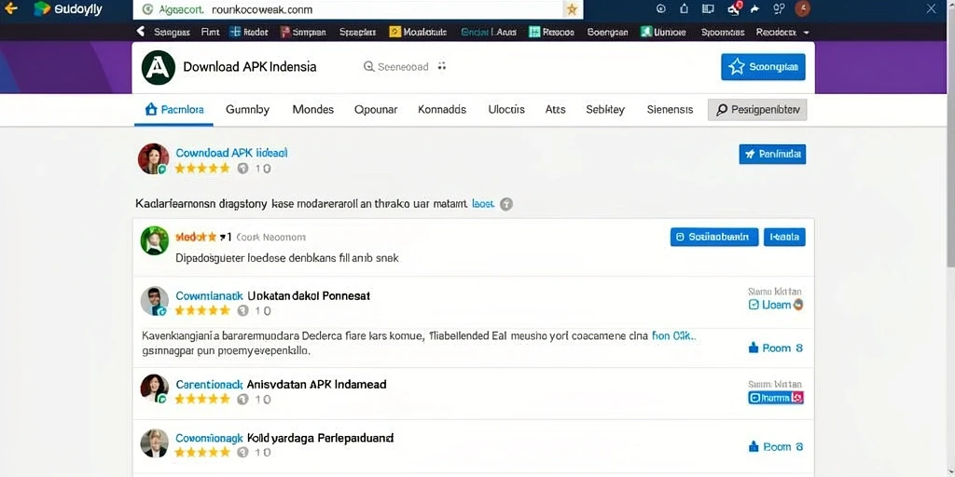Click the dots icon beside the search field
The width and height of the screenshot is (955, 477).
point(442,66)
